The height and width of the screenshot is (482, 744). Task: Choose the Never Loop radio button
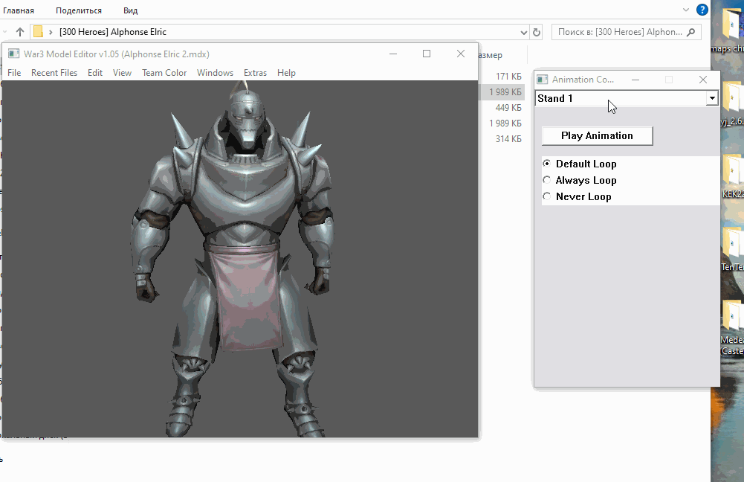click(548, 196)
